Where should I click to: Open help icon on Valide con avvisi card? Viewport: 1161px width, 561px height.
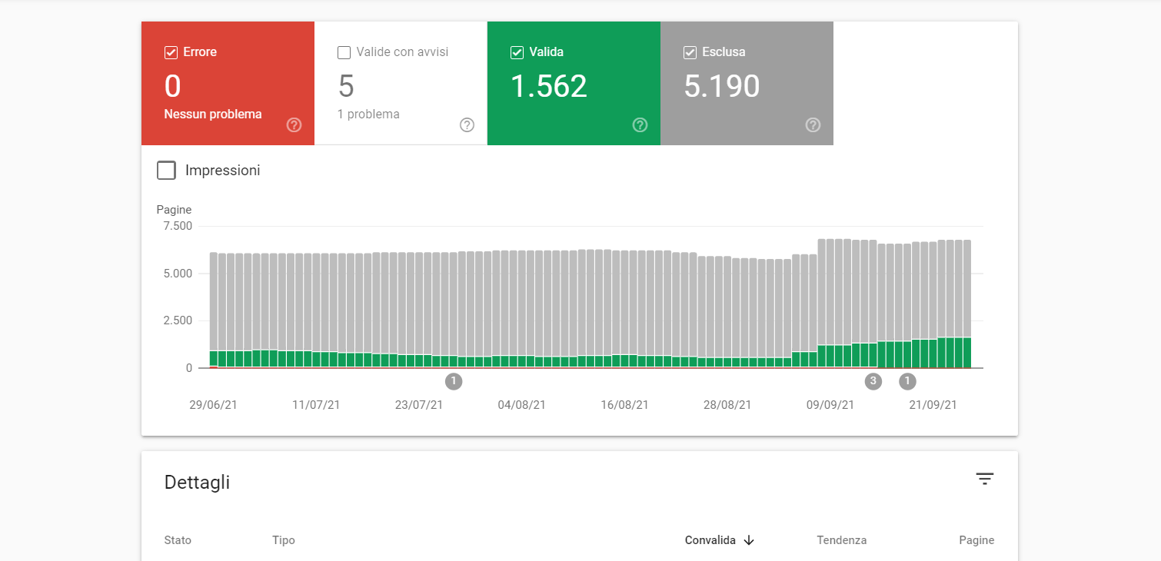[x=467, y=125]
